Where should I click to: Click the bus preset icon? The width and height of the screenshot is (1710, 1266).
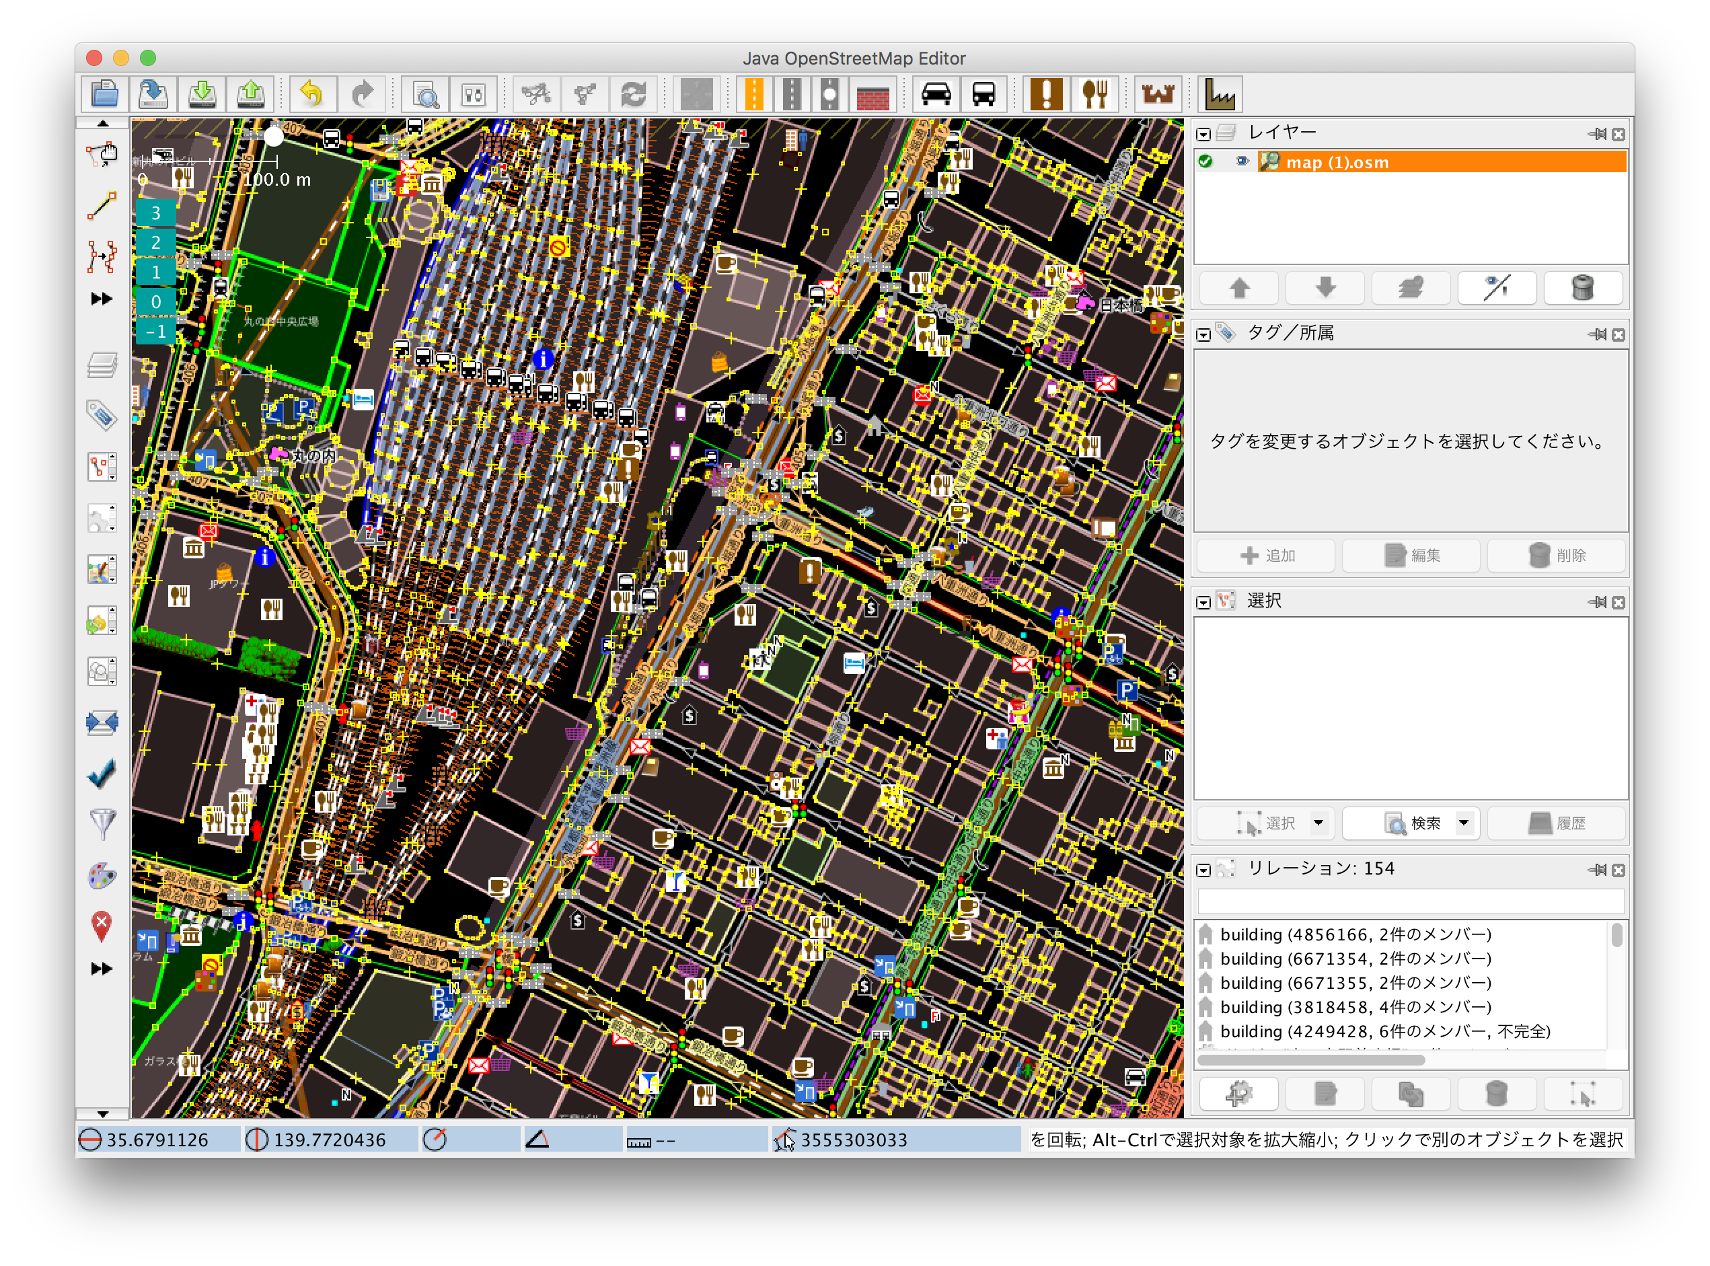tap(983, 94)
